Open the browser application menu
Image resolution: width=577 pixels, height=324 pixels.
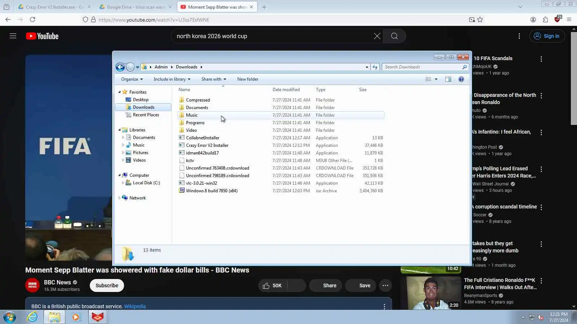pyautogui.click(x=569, y=20)
